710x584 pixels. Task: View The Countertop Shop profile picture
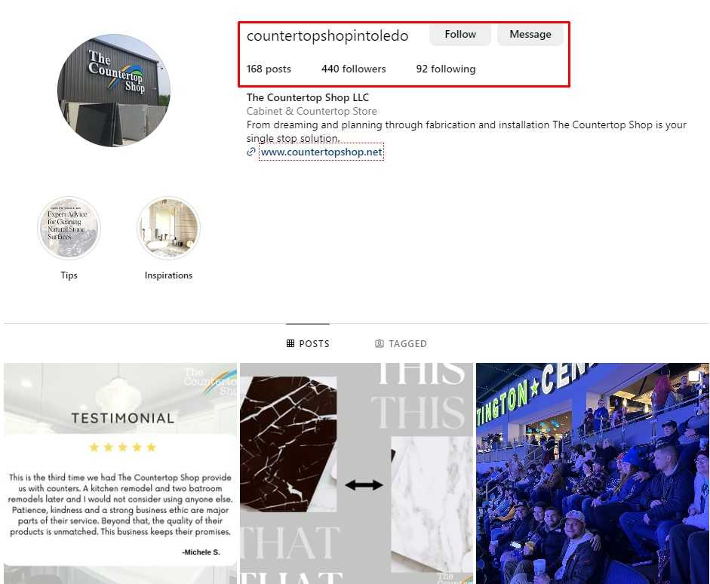pyautogui.click(x=114, y=91)
